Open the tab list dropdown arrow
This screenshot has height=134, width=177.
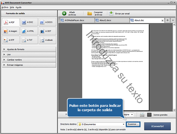[173, 20]
